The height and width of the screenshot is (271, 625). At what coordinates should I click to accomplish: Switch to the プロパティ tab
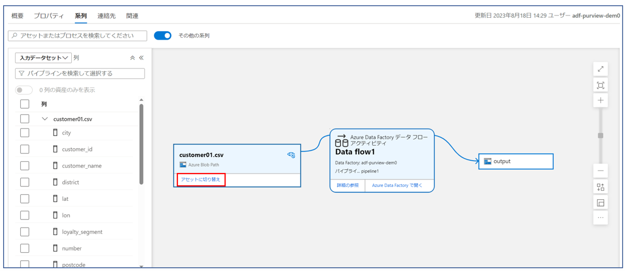coord(49,16)
